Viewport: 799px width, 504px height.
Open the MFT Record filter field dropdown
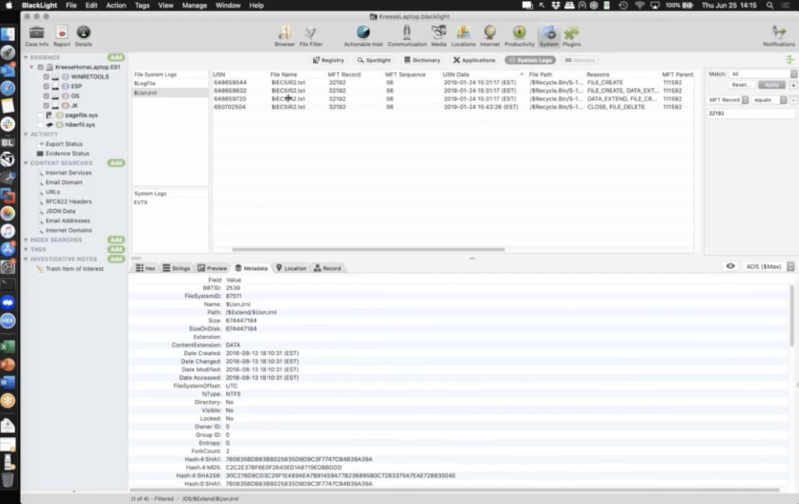(x=728, y=100)
